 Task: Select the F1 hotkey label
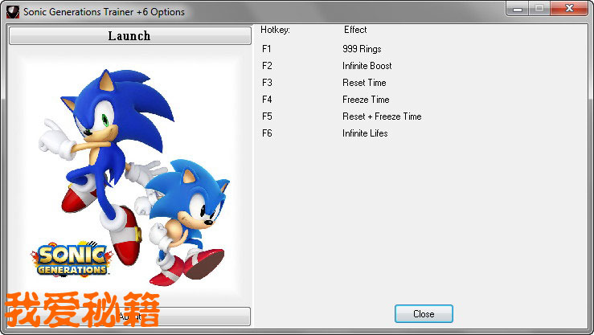pyautogui.click(x=267, y=49)
